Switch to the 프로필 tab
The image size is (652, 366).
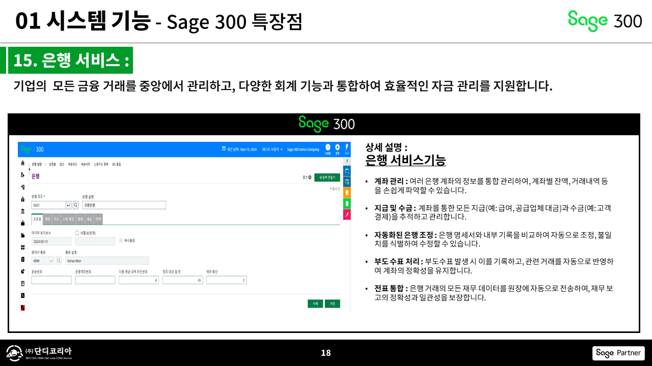click(37, 219)
